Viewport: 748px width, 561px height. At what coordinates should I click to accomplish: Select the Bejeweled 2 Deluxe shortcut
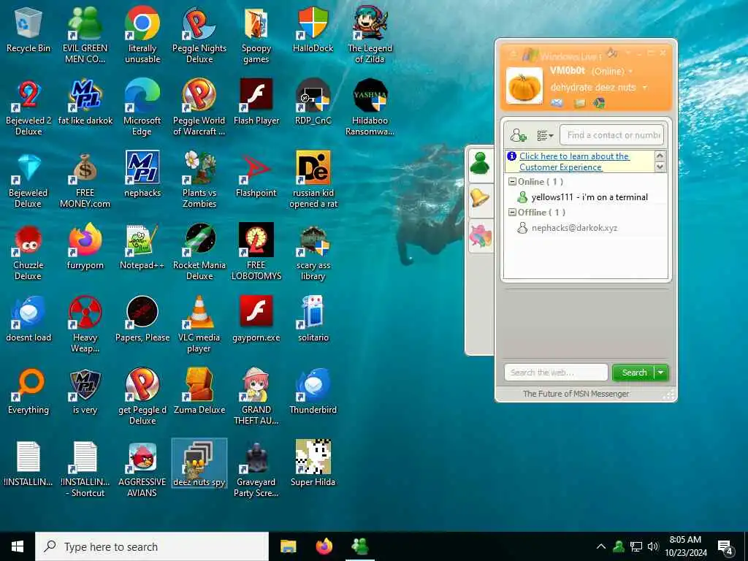[x=28, y=108]
